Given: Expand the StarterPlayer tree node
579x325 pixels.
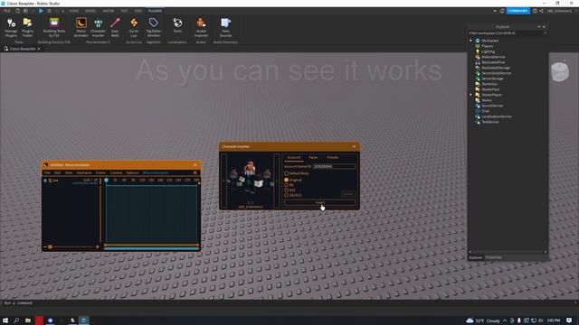Looking at the screenshot, I should (470, 95).
